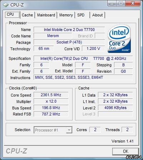Click the Ext. Family value '6'
Viewport: 143px width, 160px height.
(x=41, y=71)
